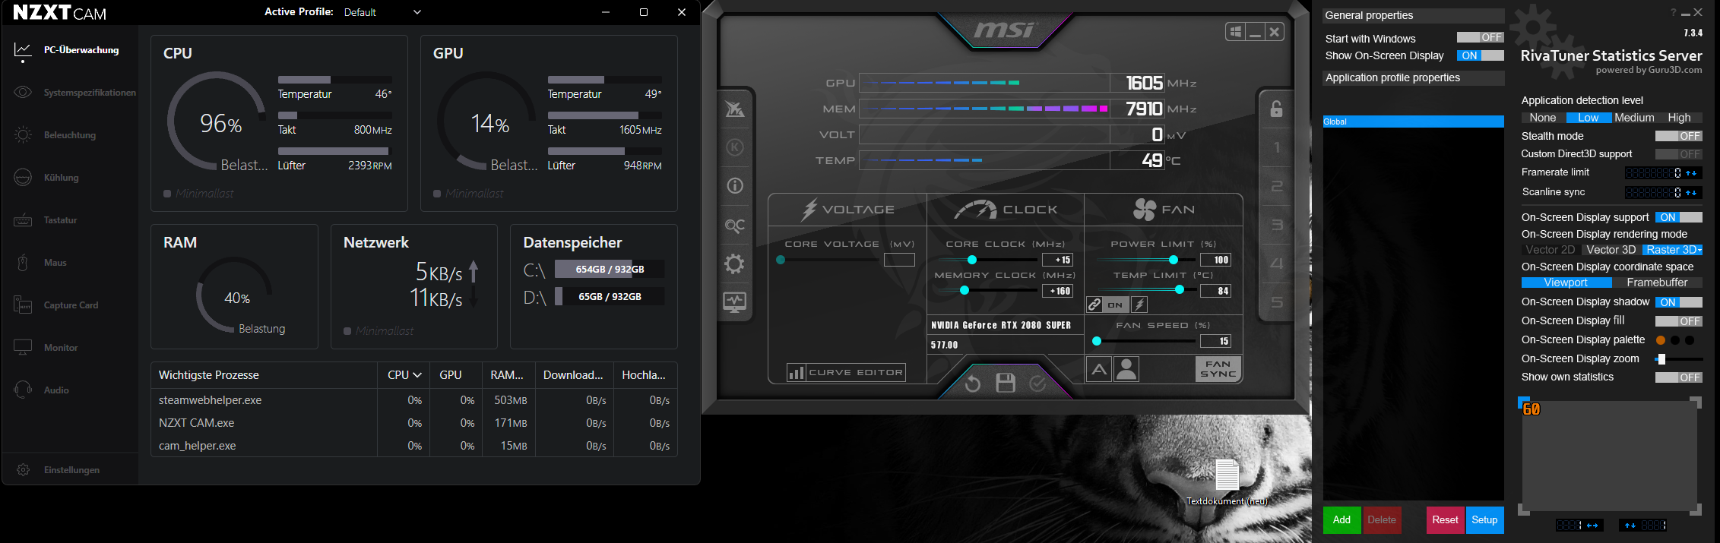The image size is (1720, 543).
Task: Open the Capture Card section
Action: pyautogui.click(x=56, y=305)
